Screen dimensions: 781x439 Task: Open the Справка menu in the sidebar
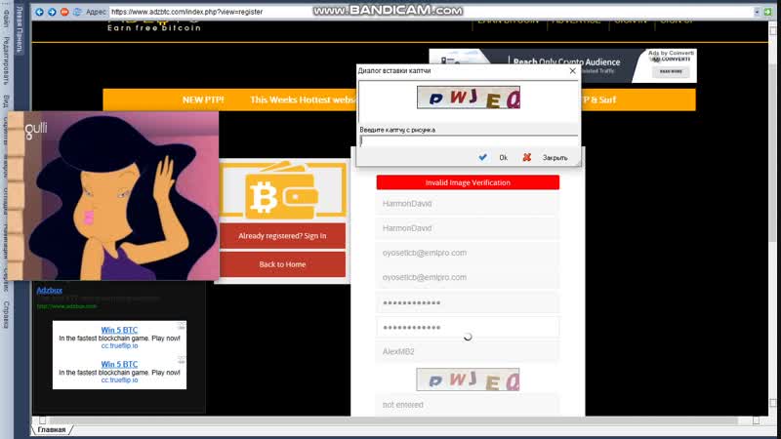(x=7, y=314)
